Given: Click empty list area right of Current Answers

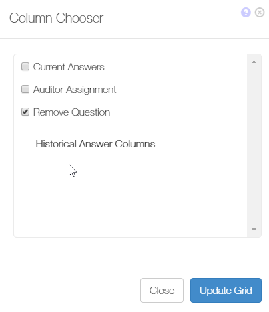Looking at the screenshot, I should pyautogui.click(x=176, y=67).
